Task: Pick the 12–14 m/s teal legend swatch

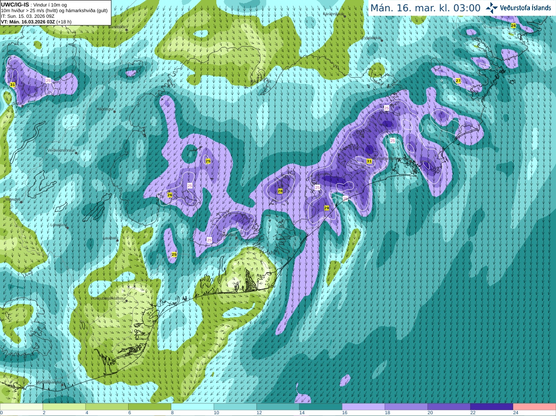Action: (x=278, y=407)
